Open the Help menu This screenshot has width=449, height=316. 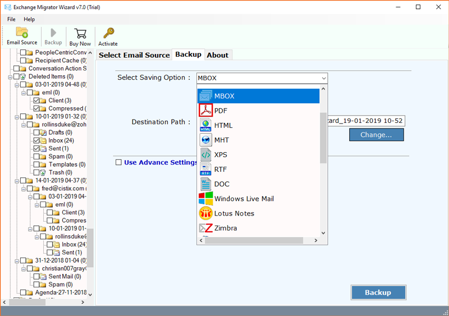pos(29,19)
